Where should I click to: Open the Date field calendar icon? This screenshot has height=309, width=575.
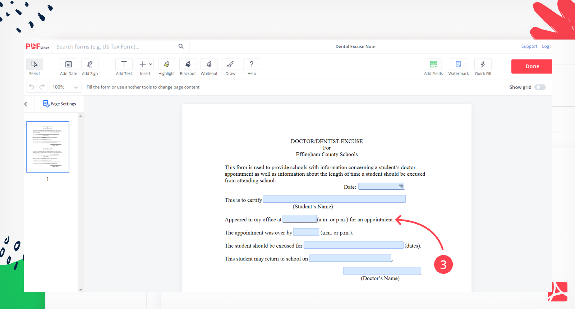tap(401, 186)
